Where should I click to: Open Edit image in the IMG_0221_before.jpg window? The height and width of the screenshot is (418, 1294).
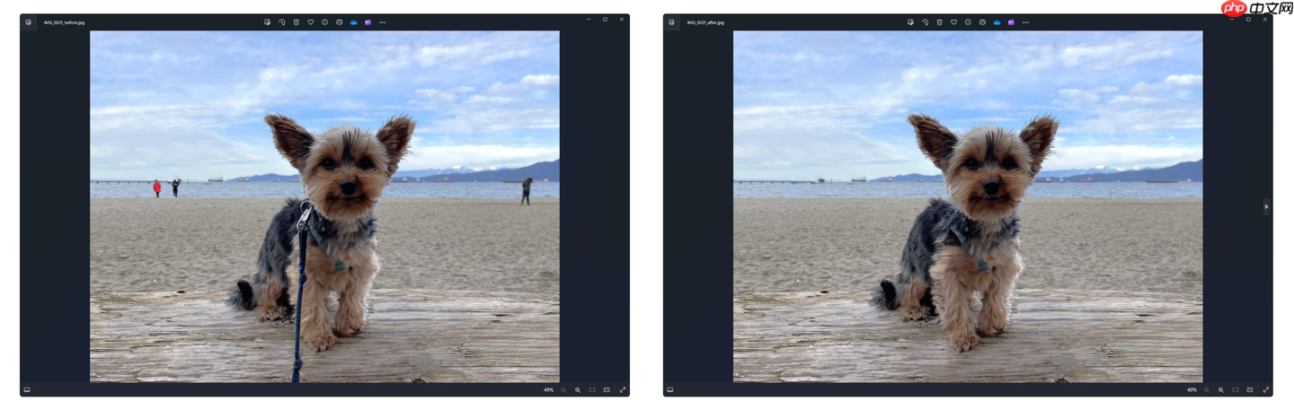[267, 22]
